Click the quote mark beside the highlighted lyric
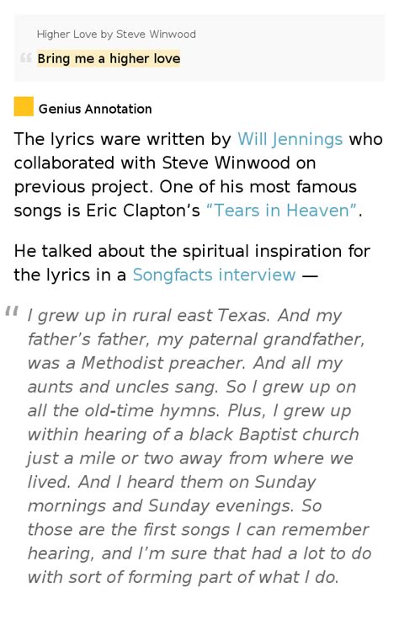 coord(26,58)
